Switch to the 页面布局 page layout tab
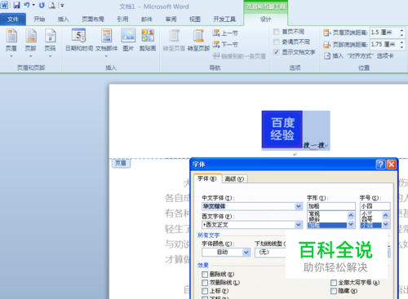Viewport: 408px width, 299px height. [x=93, y=19]
